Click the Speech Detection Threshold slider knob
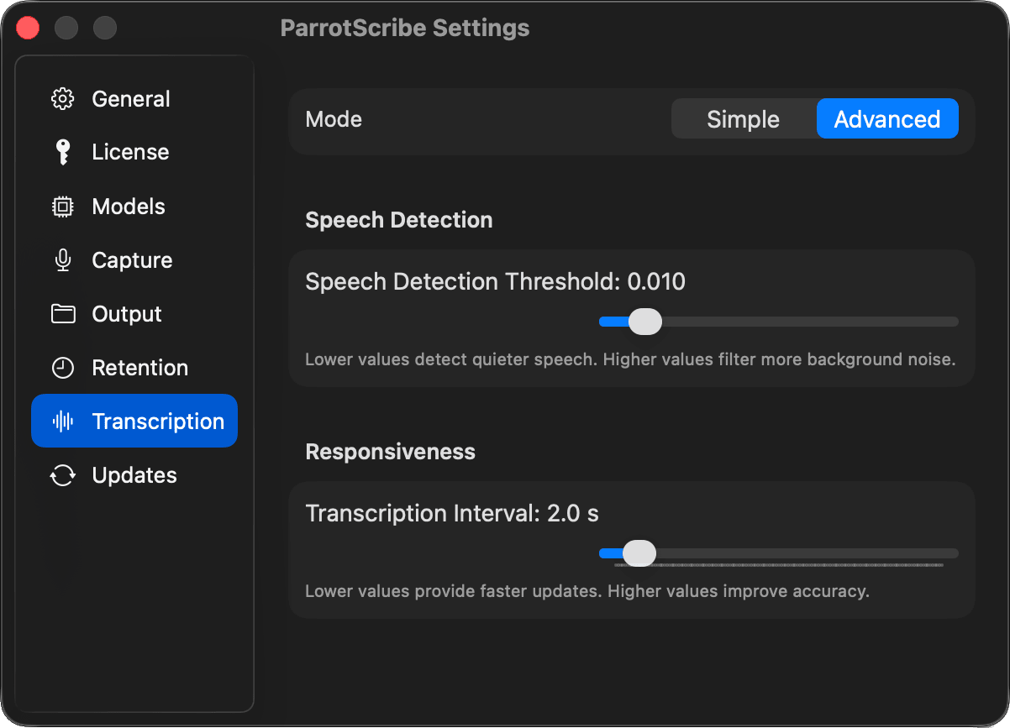The image size is (1010, 728). (x=645, y=322)
